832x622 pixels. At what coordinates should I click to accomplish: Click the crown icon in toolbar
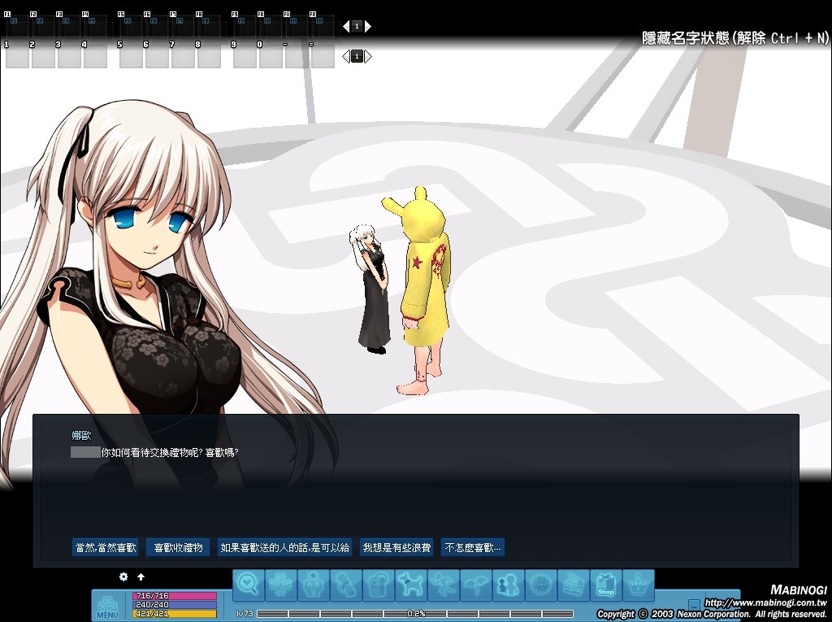638,585
